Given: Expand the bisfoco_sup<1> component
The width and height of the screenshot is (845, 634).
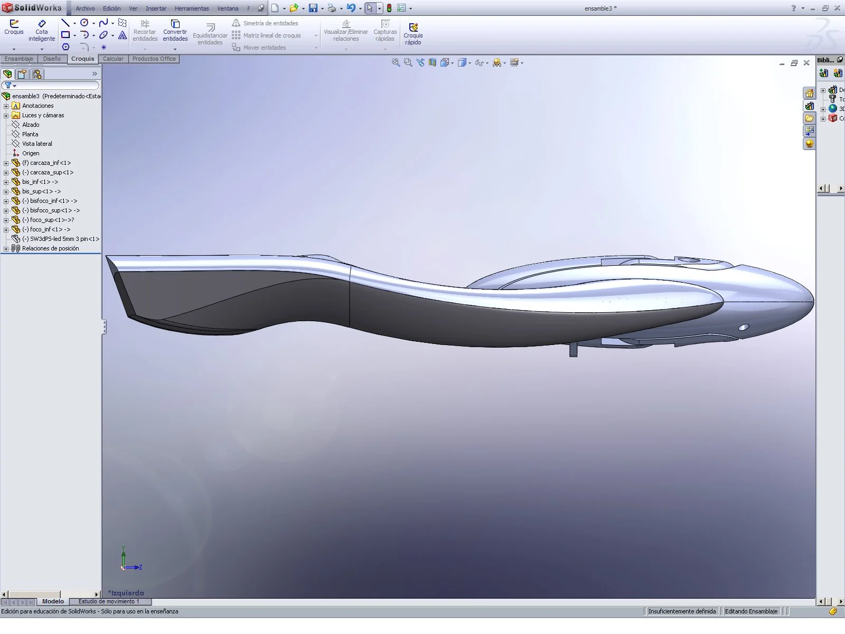Looking at the screenshot, I should pyautogui.click(x=6, y=210).
